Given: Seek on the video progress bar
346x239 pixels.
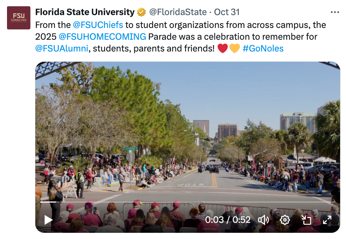Looking at the screenshot, I should click(184, 201).
